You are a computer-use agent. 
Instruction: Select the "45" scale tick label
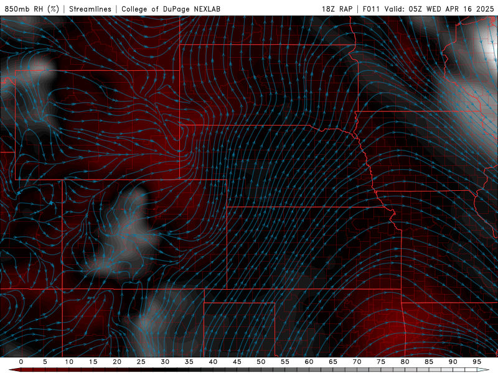coord(237,362)
